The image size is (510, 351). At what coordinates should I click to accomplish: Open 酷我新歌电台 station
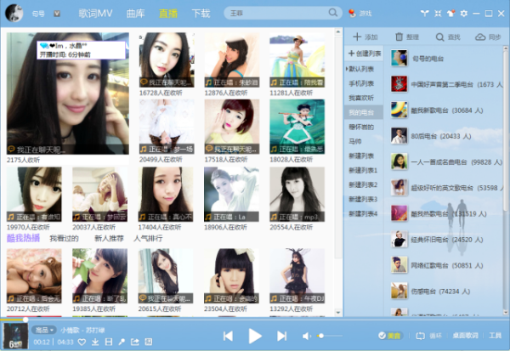[x=446, y=110]
